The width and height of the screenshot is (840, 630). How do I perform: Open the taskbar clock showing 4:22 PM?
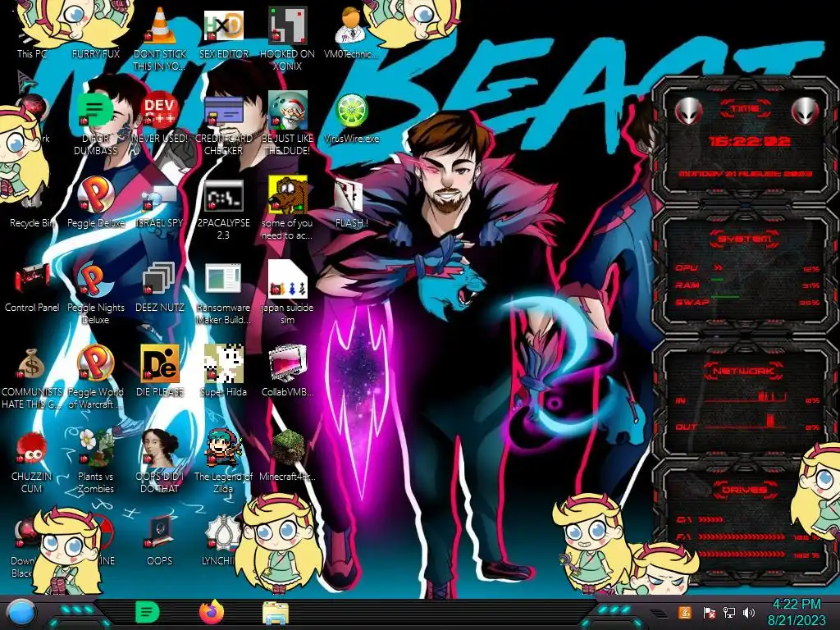pos(797,612)
